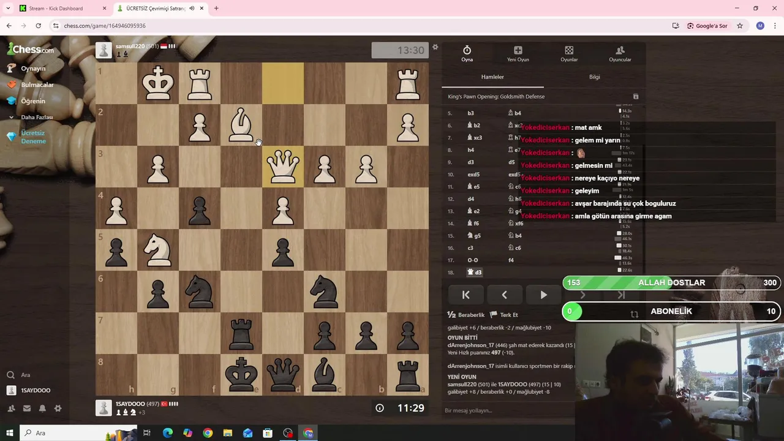This screenshot has width=784, height=441.
Task: Open 1SAYDOOO avatar below the board
Action: coord(104,408)
